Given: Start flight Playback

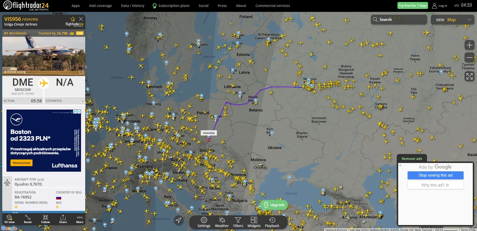Looking at the screenshot, I should pyautogui.click(x=272, y=222).
